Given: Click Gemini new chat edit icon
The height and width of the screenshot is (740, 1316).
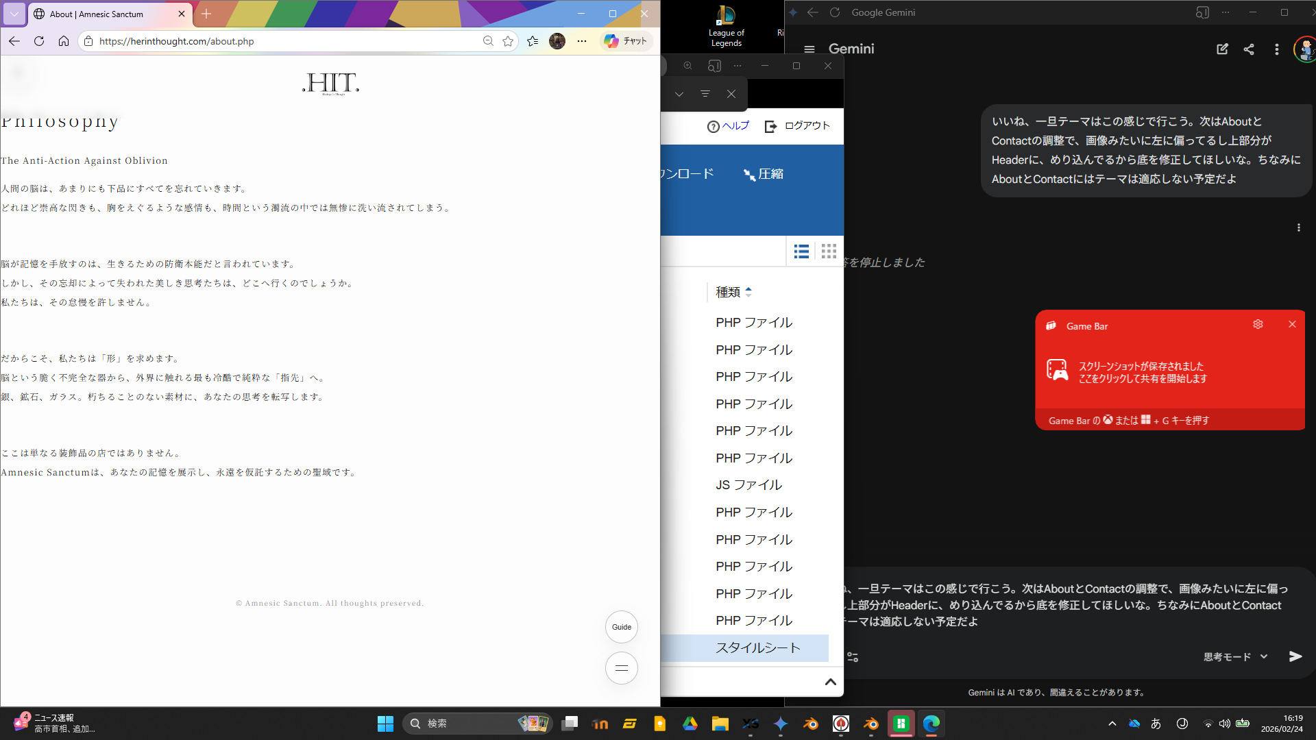Looking at the screenshot, I should 1222,49.
